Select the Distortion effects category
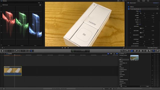Viewport: 160px width, 90px height. [121, 81]
